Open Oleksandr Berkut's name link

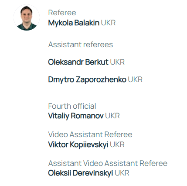[x=78, y=62]
